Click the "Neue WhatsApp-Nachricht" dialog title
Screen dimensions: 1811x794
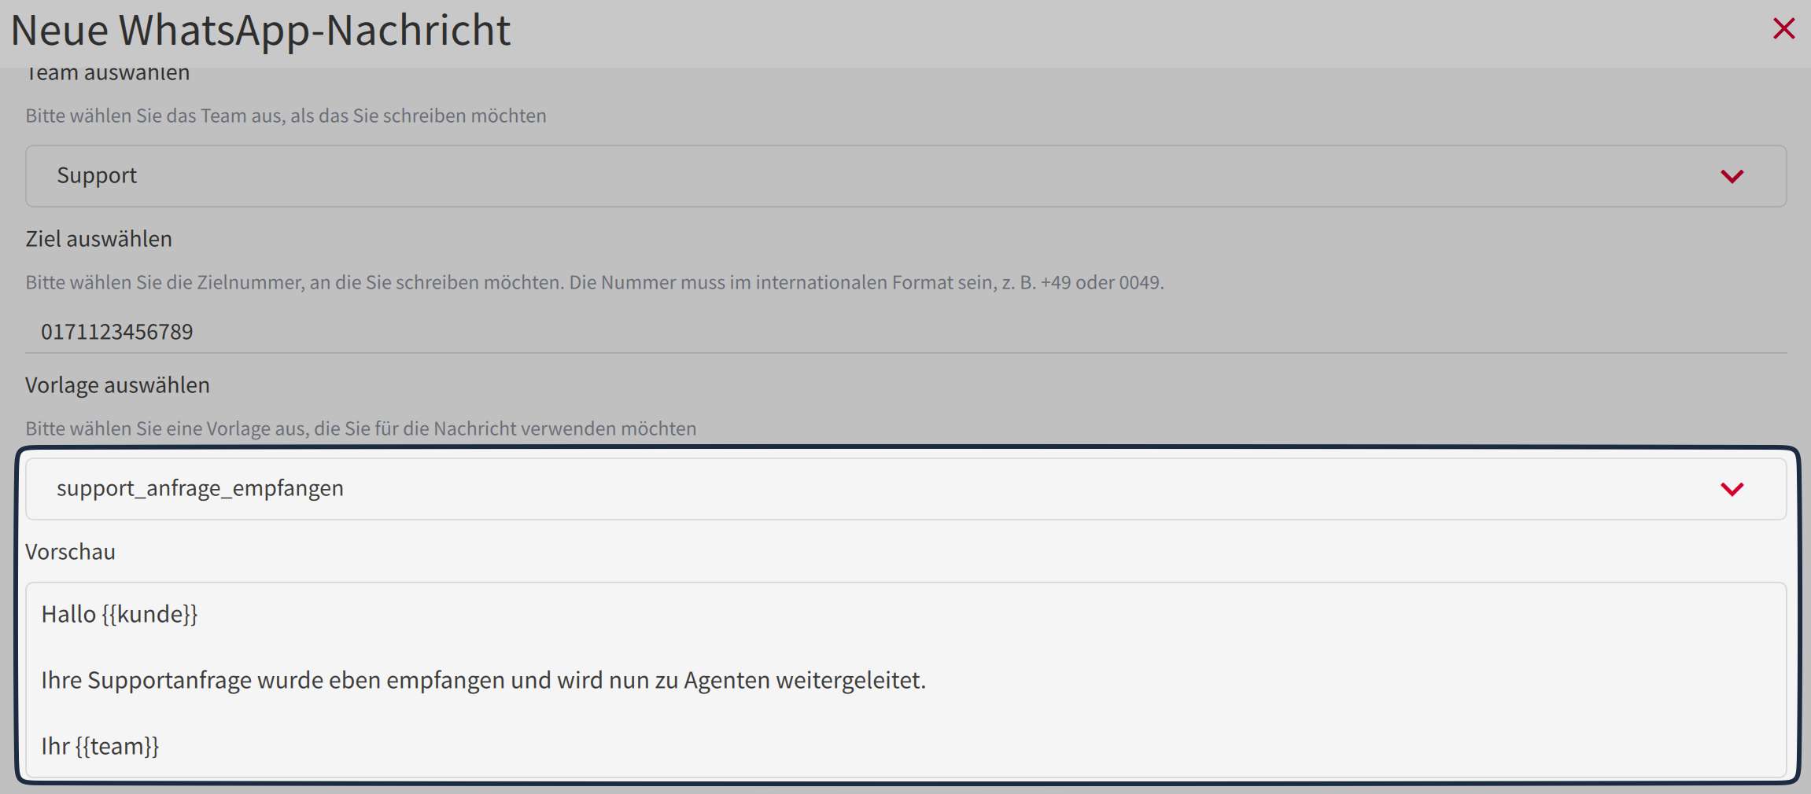coord(260,31)
